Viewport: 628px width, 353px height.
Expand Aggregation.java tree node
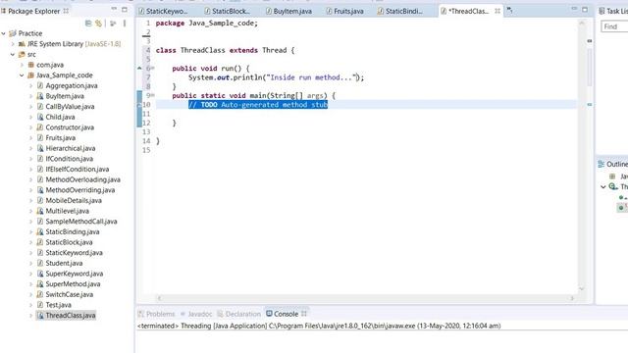(30, 85)
